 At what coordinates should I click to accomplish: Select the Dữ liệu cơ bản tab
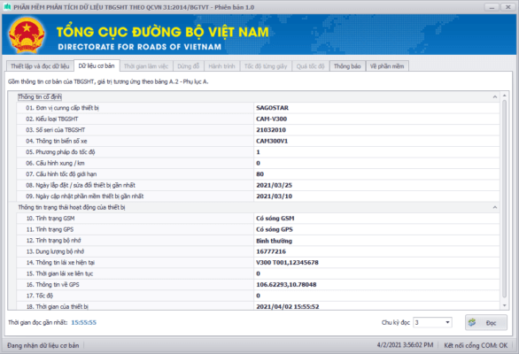coord(97,65)
